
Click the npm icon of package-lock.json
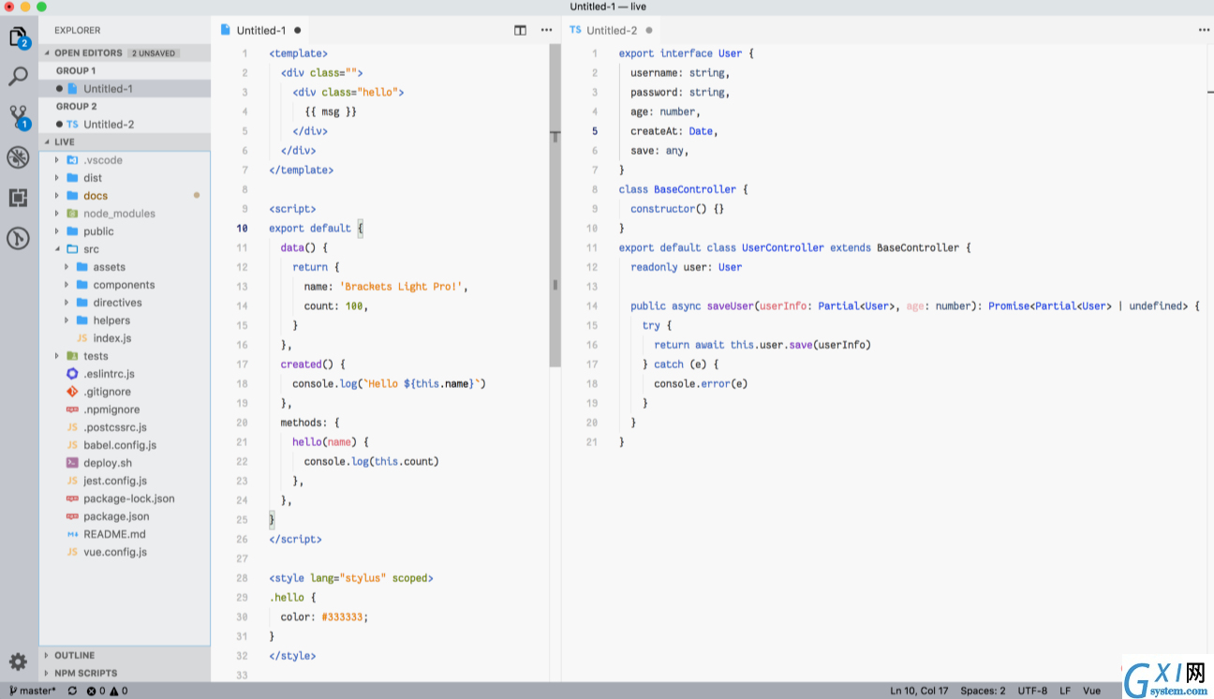[x=72, y=498]
